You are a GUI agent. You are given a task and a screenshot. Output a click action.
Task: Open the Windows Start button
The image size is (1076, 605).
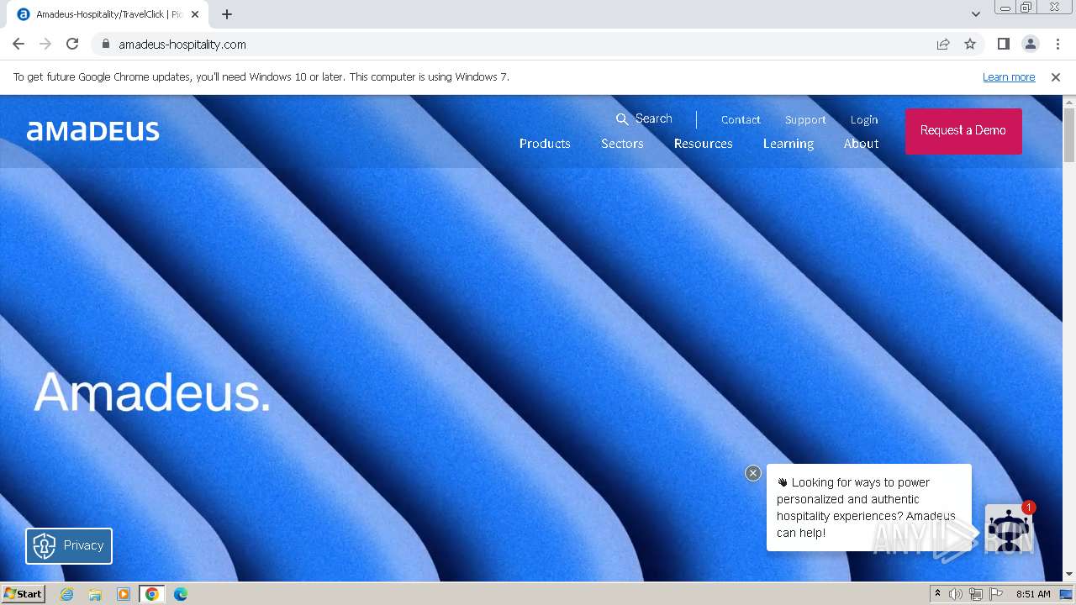23,594
